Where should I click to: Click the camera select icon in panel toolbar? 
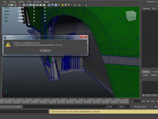(5, 5)
